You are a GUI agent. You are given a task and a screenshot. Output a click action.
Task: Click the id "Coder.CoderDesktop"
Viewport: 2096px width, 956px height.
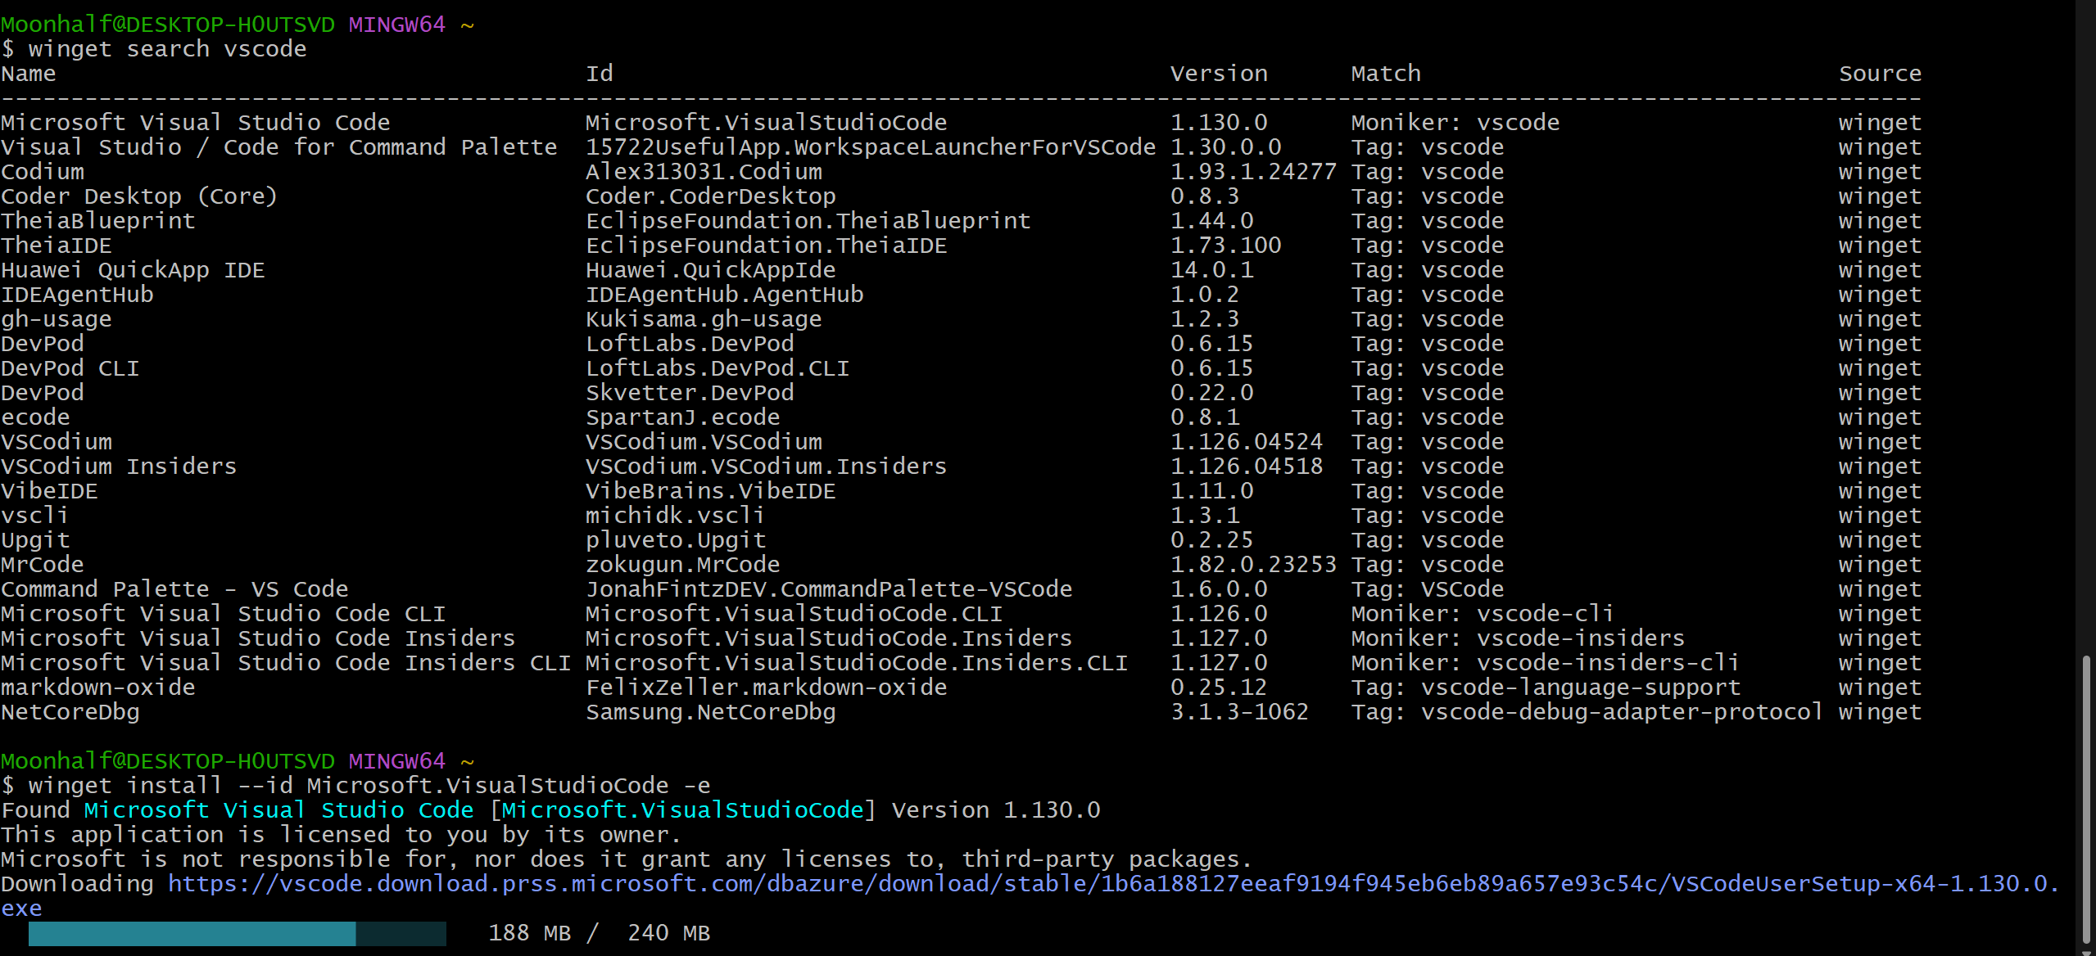711,196
